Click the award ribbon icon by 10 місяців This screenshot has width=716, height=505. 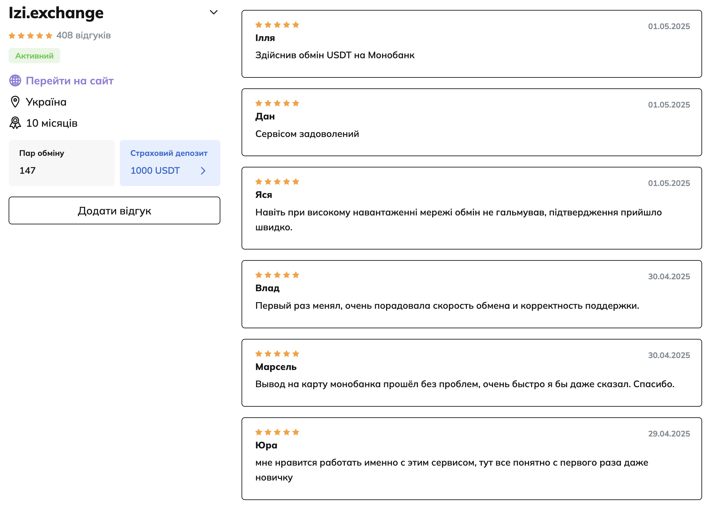pyautogui.click(x=15, y=123)
